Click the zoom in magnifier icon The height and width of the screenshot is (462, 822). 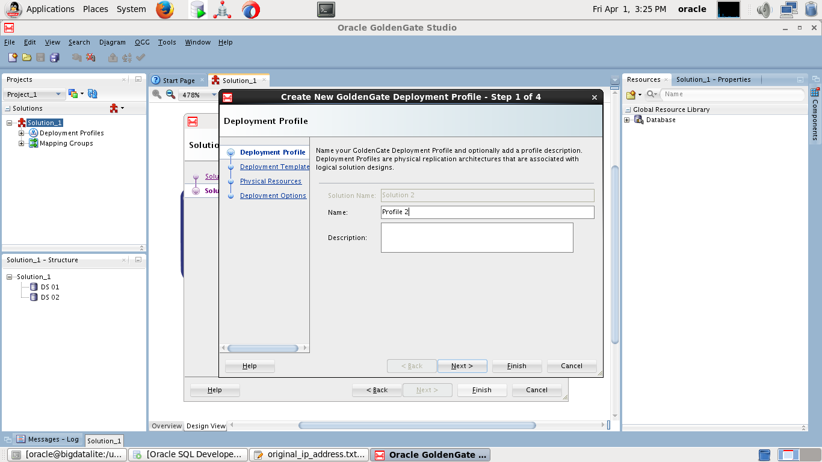point(156,94)
